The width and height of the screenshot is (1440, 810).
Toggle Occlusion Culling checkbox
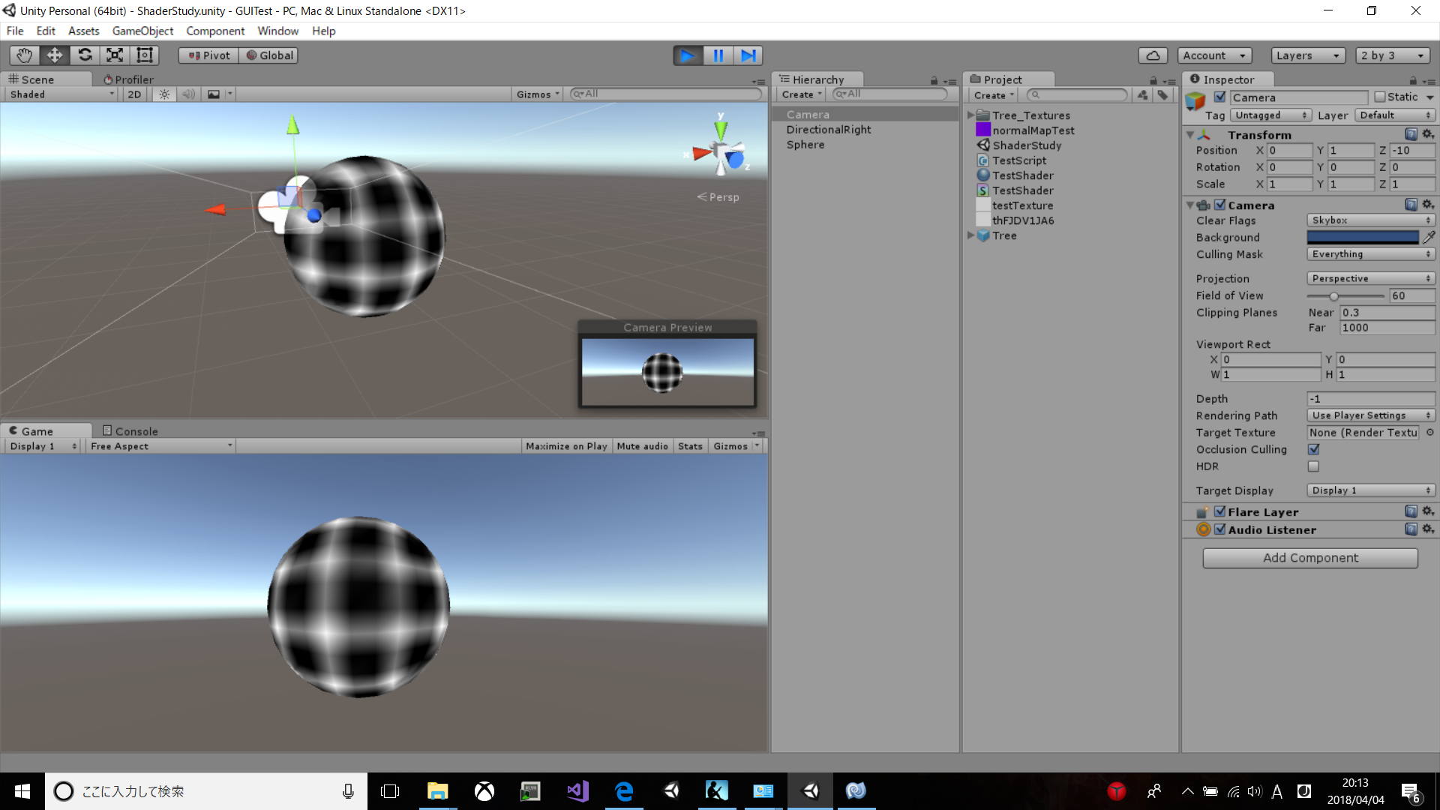(1313, 449)
